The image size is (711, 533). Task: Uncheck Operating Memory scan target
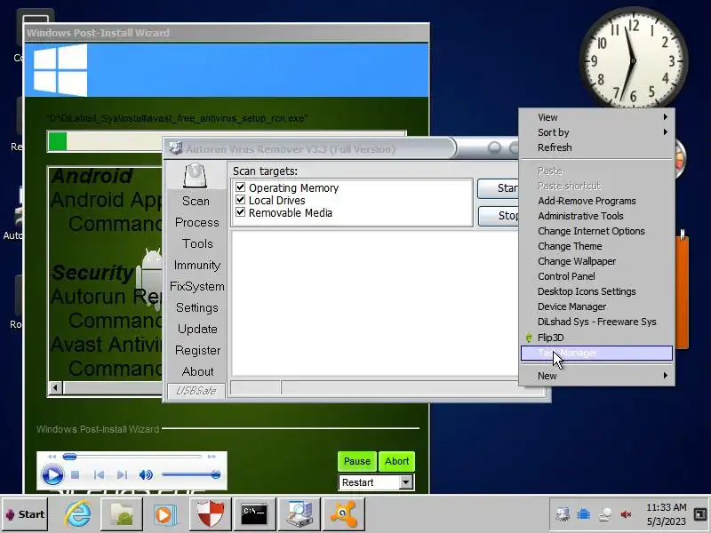click(x=240, y=187)
